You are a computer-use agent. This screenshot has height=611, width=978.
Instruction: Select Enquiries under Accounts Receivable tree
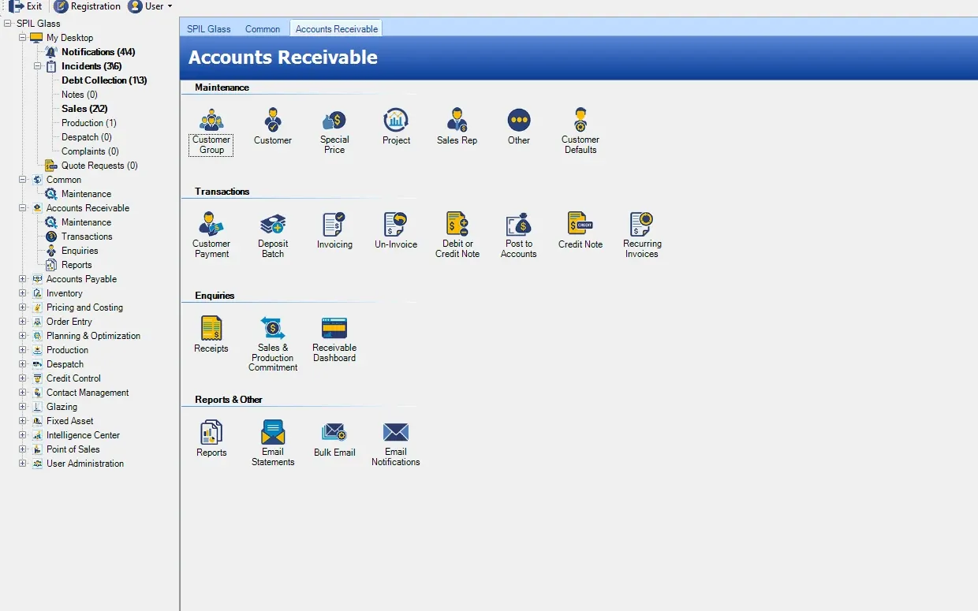(80, 251)
